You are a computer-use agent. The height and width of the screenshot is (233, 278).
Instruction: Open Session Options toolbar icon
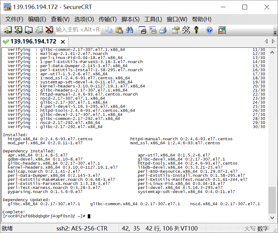[176, 30]
